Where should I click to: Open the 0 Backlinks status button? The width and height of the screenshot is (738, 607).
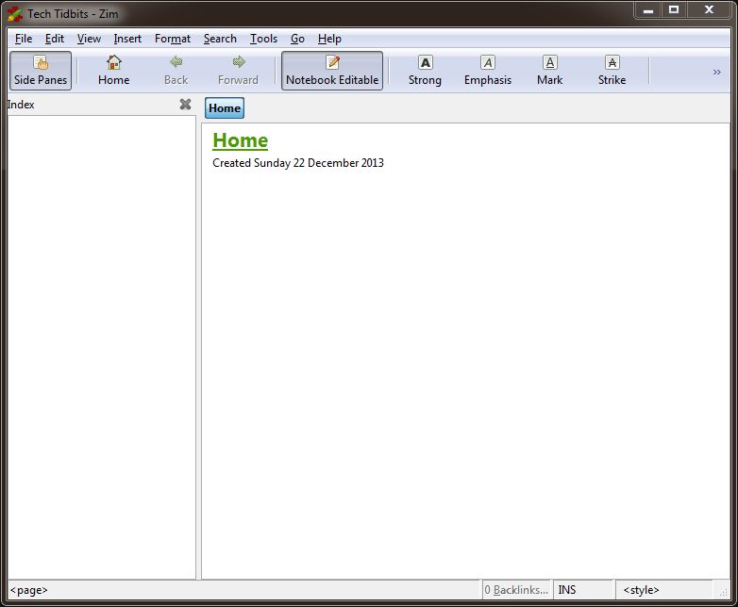point(516,590)
